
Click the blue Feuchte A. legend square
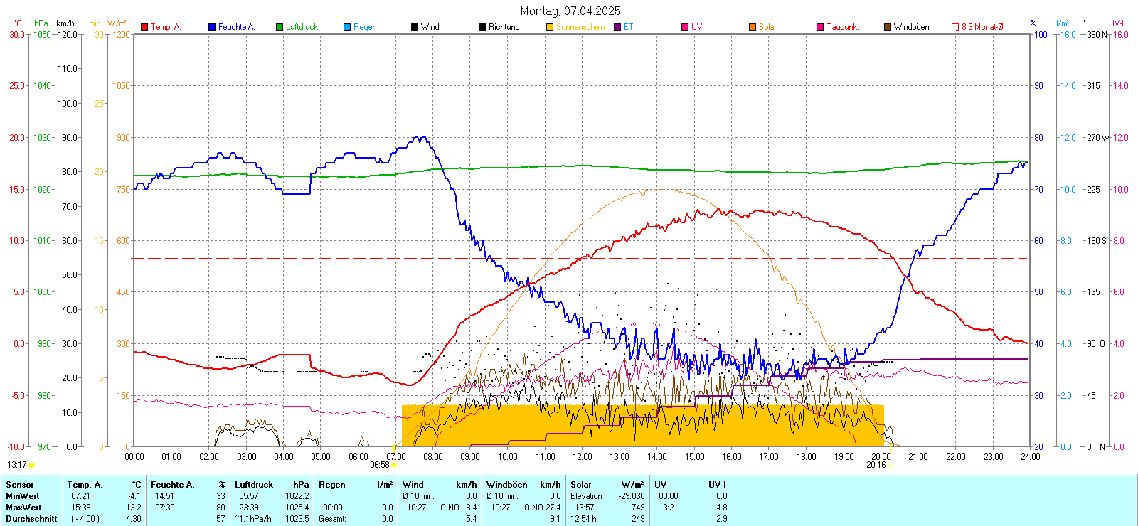(212, 27)
